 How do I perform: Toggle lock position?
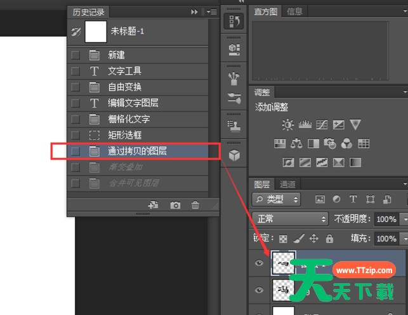coord(314,238)
